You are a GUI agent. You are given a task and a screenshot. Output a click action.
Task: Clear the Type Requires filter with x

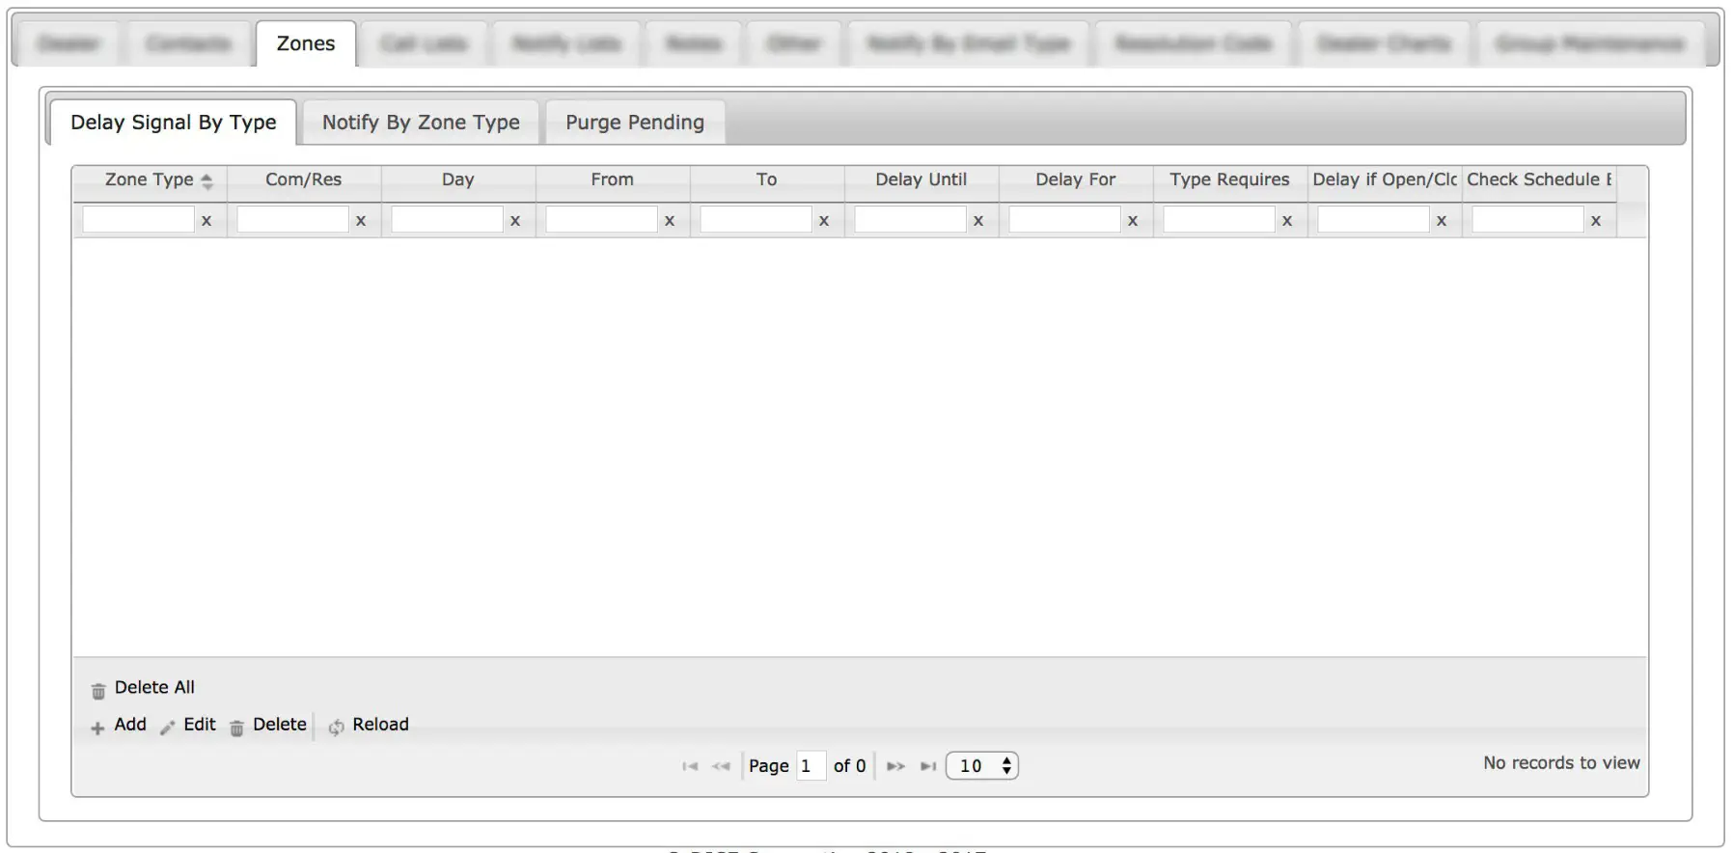(x=1287, y=221)
